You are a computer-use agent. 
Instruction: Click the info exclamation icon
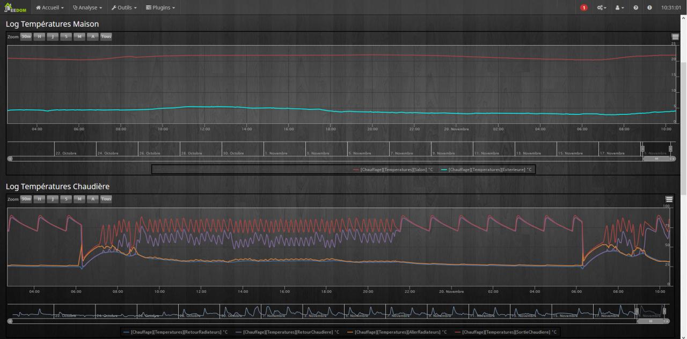[x=649, y=8]
